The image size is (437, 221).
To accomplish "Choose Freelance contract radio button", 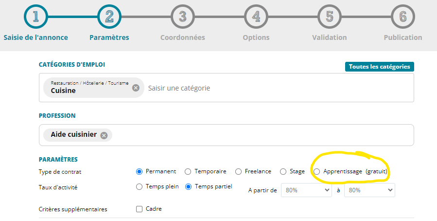I will tap(238, 172).
